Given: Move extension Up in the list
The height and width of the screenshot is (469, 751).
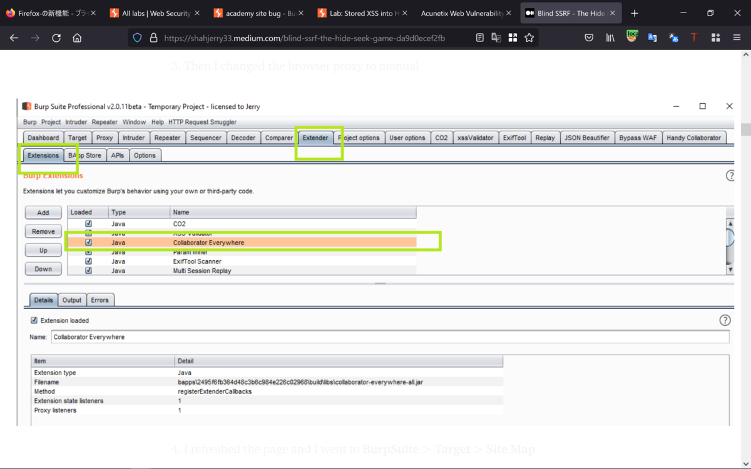Looking at the screenshot, I should tap(43, 250).
